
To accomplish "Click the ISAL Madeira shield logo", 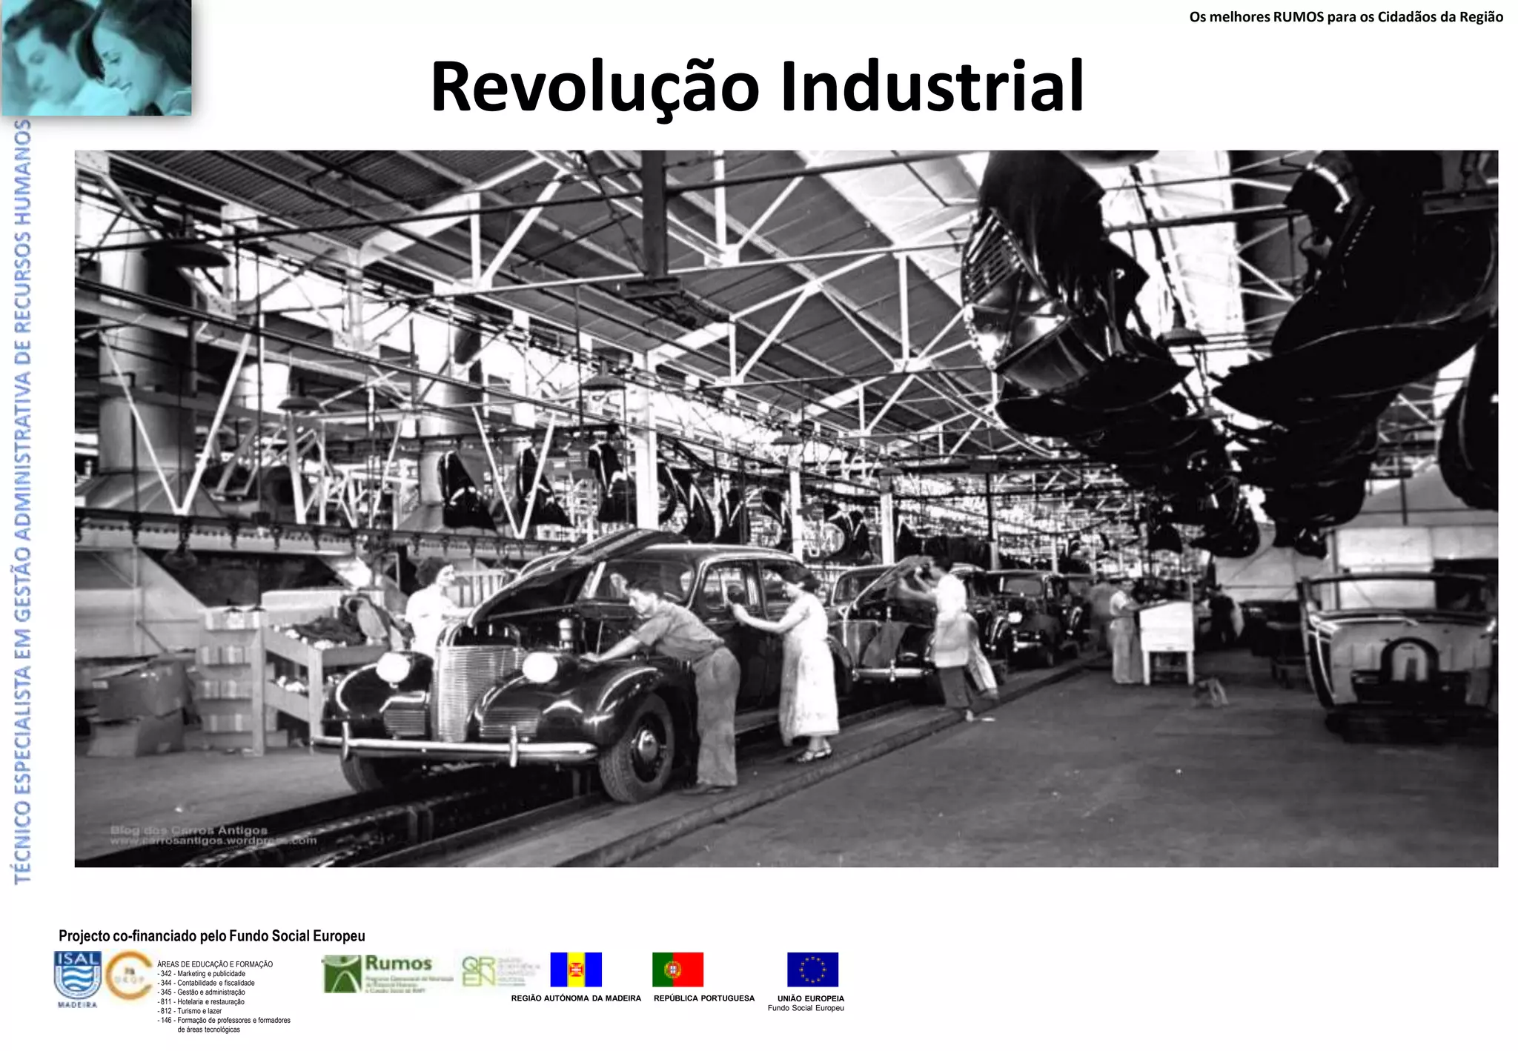I will 77,977.
